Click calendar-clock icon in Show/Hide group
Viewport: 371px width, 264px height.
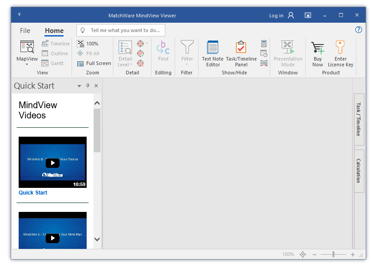264,53
